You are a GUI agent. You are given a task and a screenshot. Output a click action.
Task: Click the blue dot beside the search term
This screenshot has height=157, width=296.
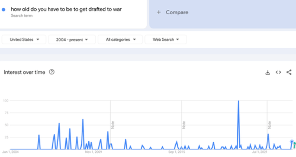coord(3,10)
